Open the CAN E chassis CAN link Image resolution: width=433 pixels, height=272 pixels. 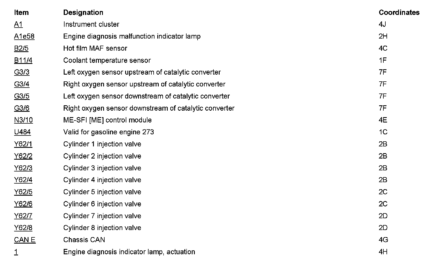point(25,240)
